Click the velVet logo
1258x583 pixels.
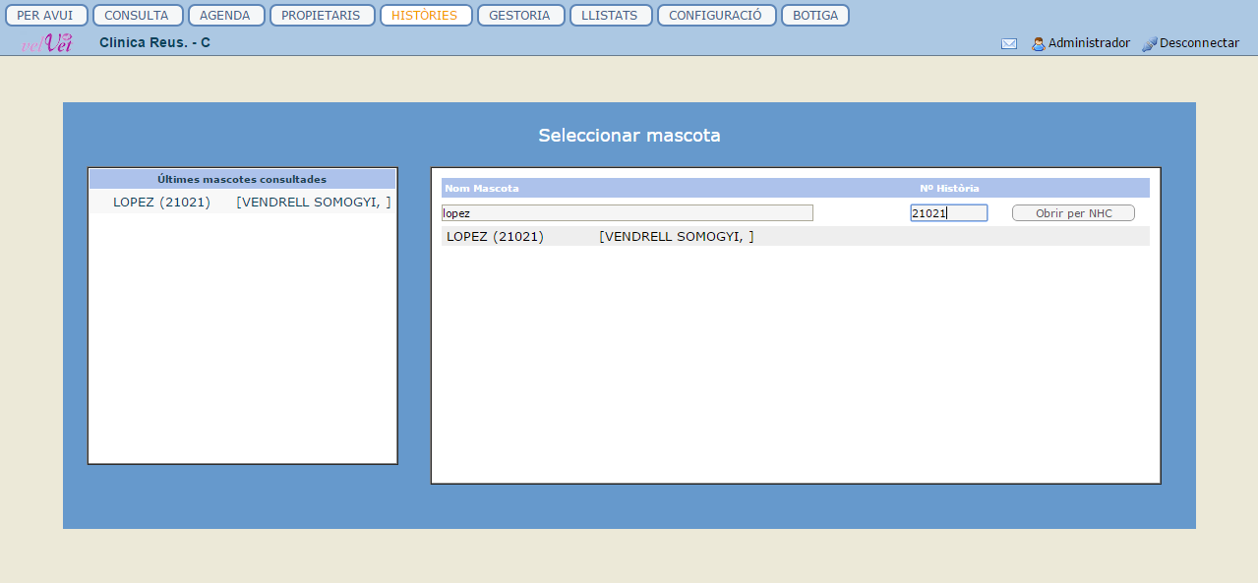(46, 43)
